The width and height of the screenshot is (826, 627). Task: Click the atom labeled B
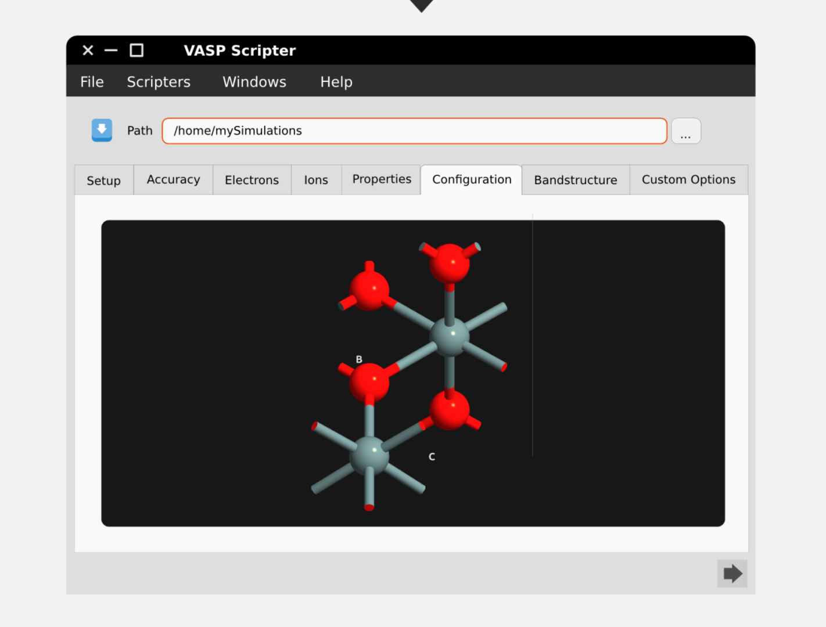coord(369,381)
